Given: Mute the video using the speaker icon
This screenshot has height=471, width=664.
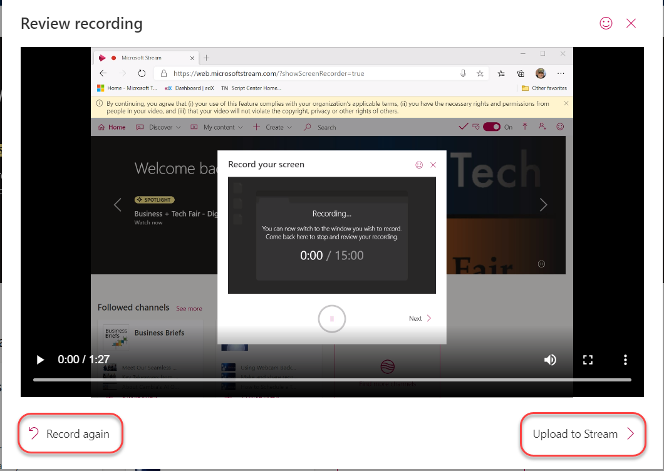Looking at the screenshot, I should point(550,360).
